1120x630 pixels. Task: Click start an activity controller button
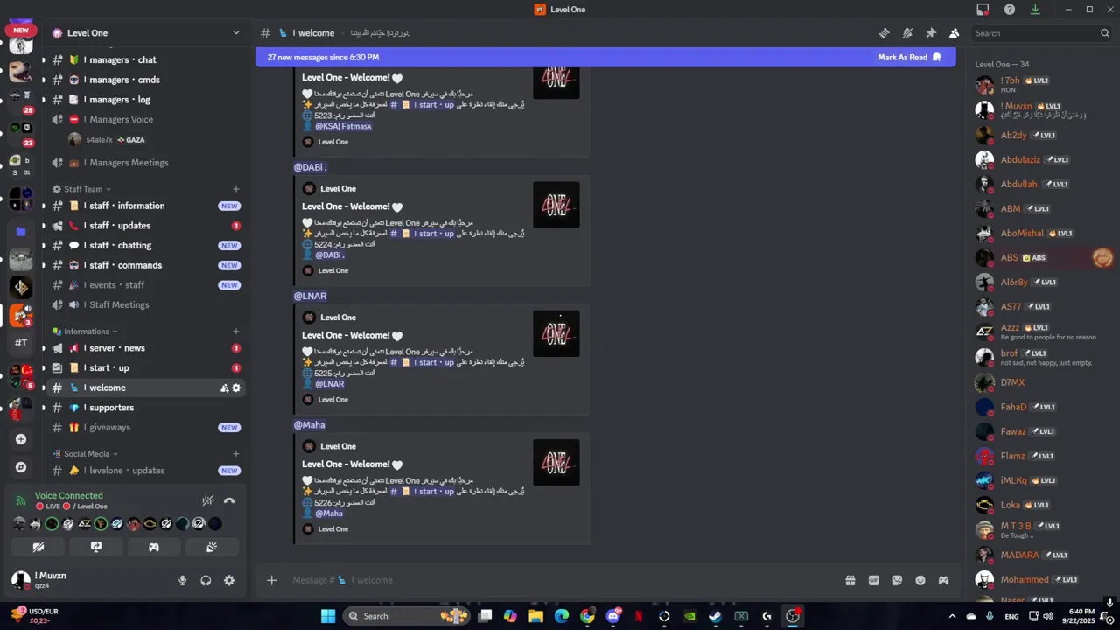(x=154, y=547)
